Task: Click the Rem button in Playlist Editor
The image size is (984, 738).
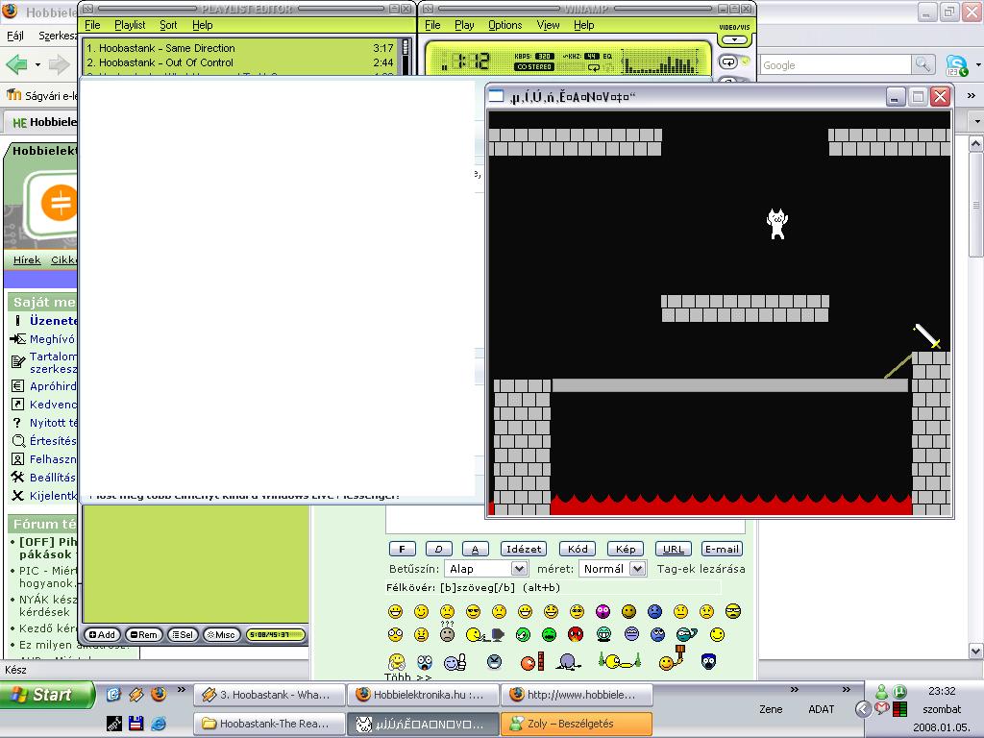Action: click(144, 634)
